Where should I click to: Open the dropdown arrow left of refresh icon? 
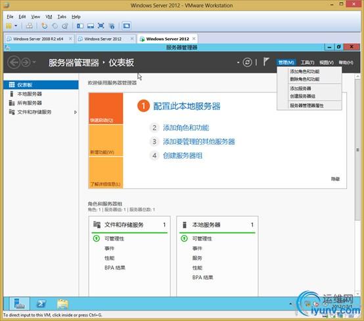(238, 62)
